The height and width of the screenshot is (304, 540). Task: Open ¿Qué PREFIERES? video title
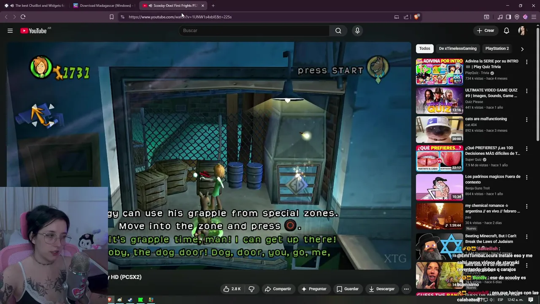click(492, 151)
